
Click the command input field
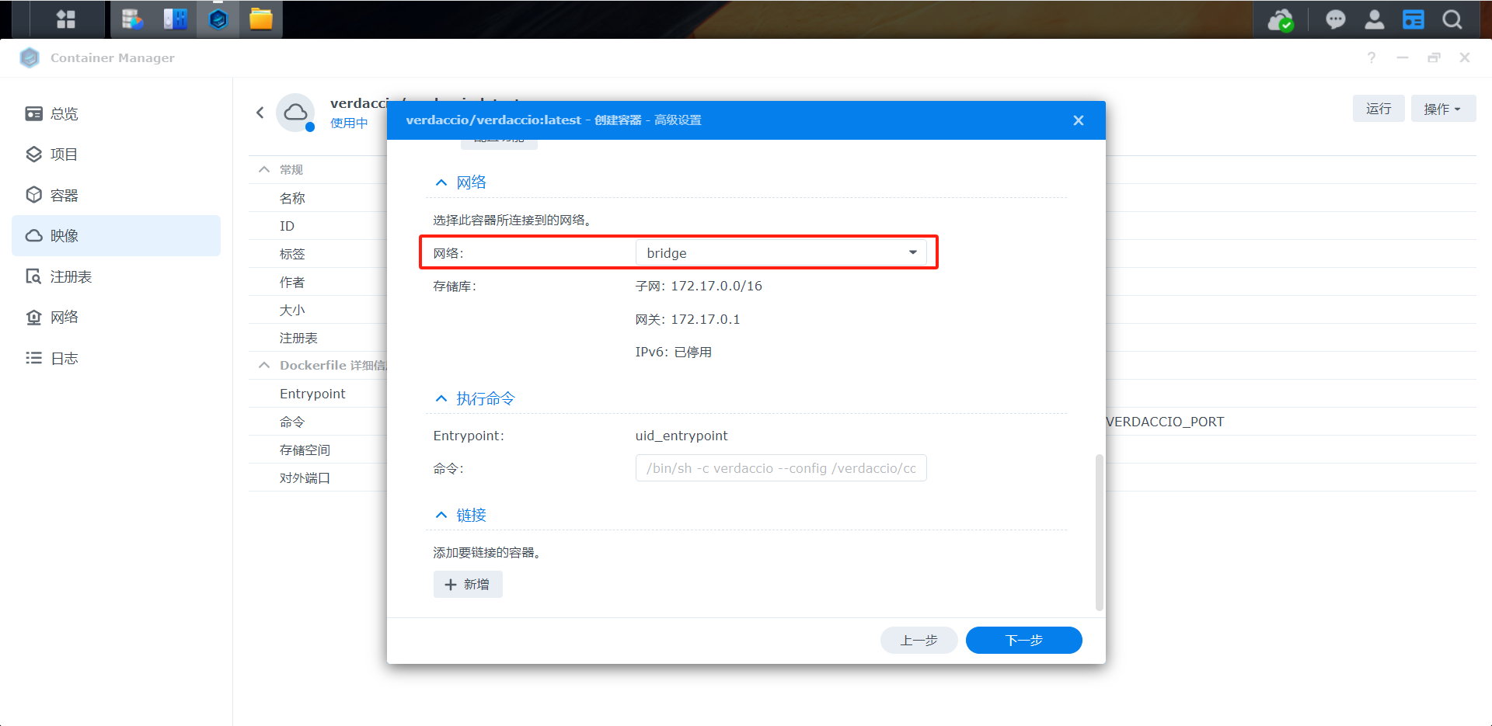[781, 468]
